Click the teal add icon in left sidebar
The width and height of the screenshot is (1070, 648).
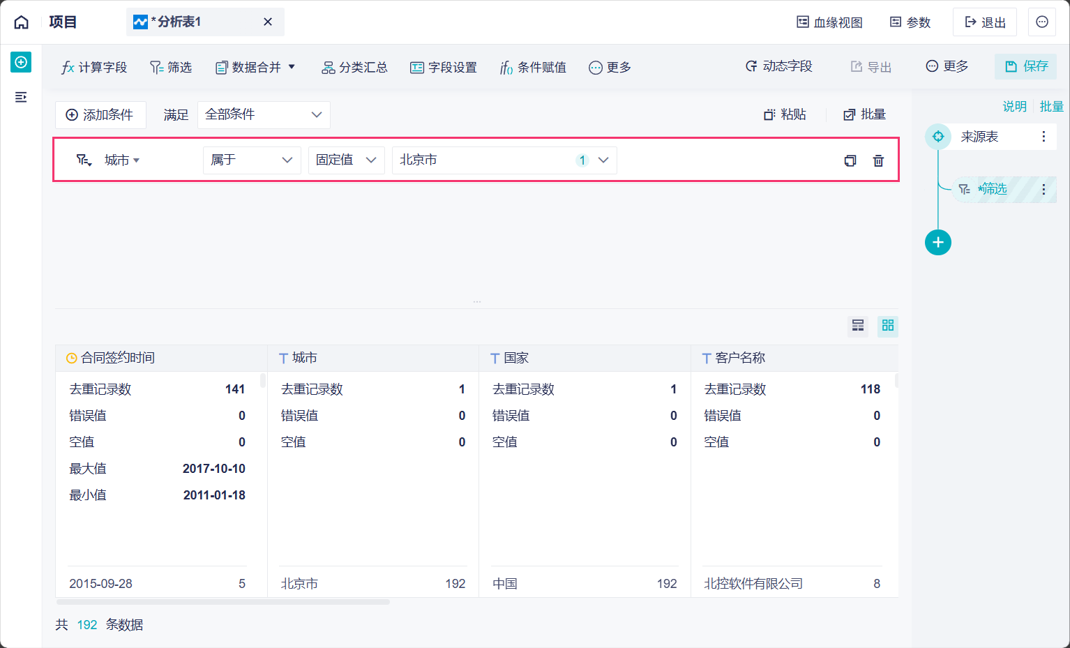point(21,62)
